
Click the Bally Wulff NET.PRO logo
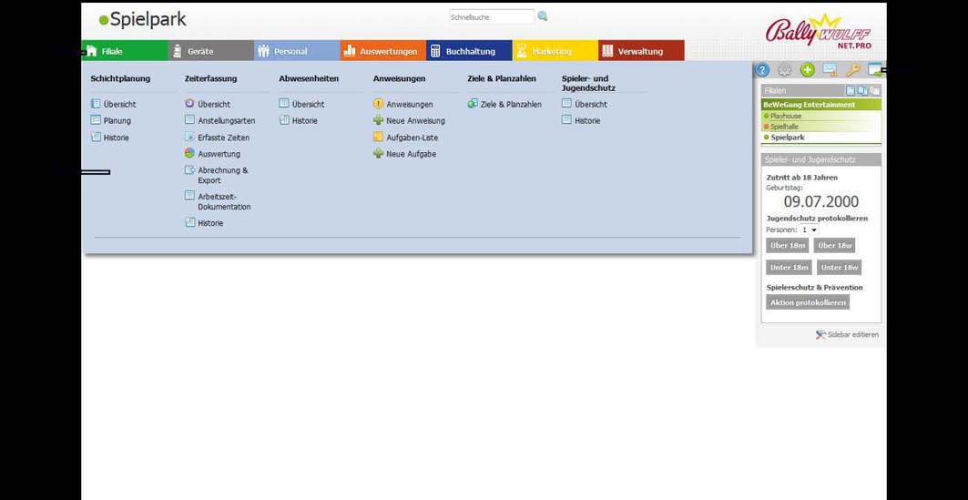(819, 34)
